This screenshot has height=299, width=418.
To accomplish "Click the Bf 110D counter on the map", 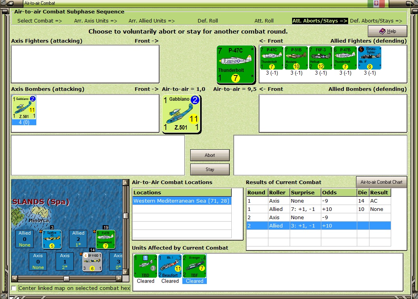I will [92, 261].
